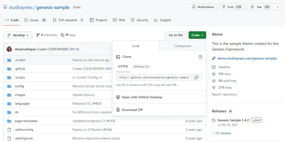Download ZIP of the repository
This screenshot has width=285, height=142.
point(129,110)
